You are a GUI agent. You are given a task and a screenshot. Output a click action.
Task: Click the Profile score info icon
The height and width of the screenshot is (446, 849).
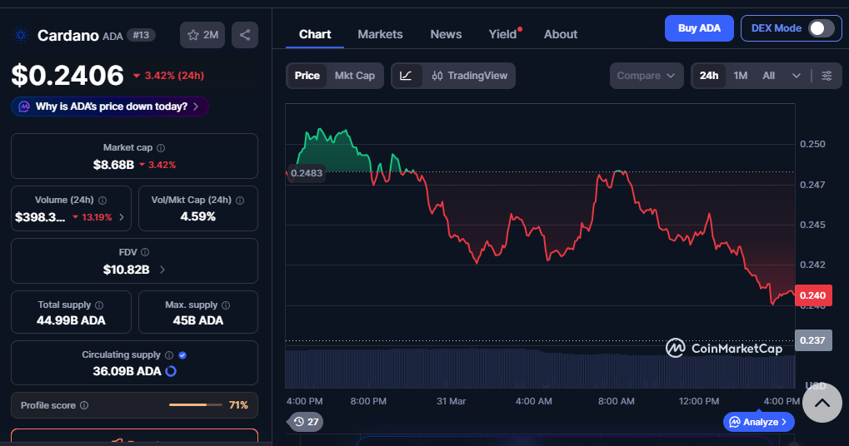point(84,406)
